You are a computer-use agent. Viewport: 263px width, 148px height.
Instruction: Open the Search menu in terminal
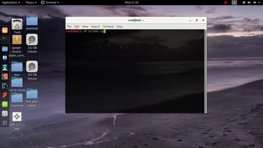[x=95, y=26]
